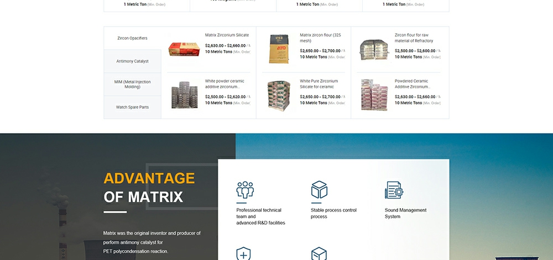Viewport: 553px width, 260px height.
Task: Click the red bag Matrix Zirconium Silicate thumbnail
Action: (184, 49)
